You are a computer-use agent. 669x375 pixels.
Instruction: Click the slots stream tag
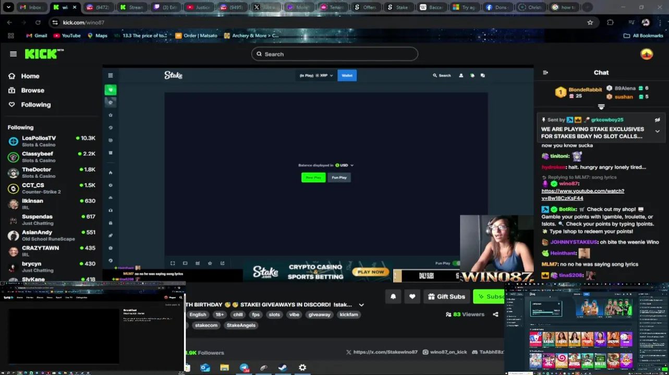click(x=274, y=315)
